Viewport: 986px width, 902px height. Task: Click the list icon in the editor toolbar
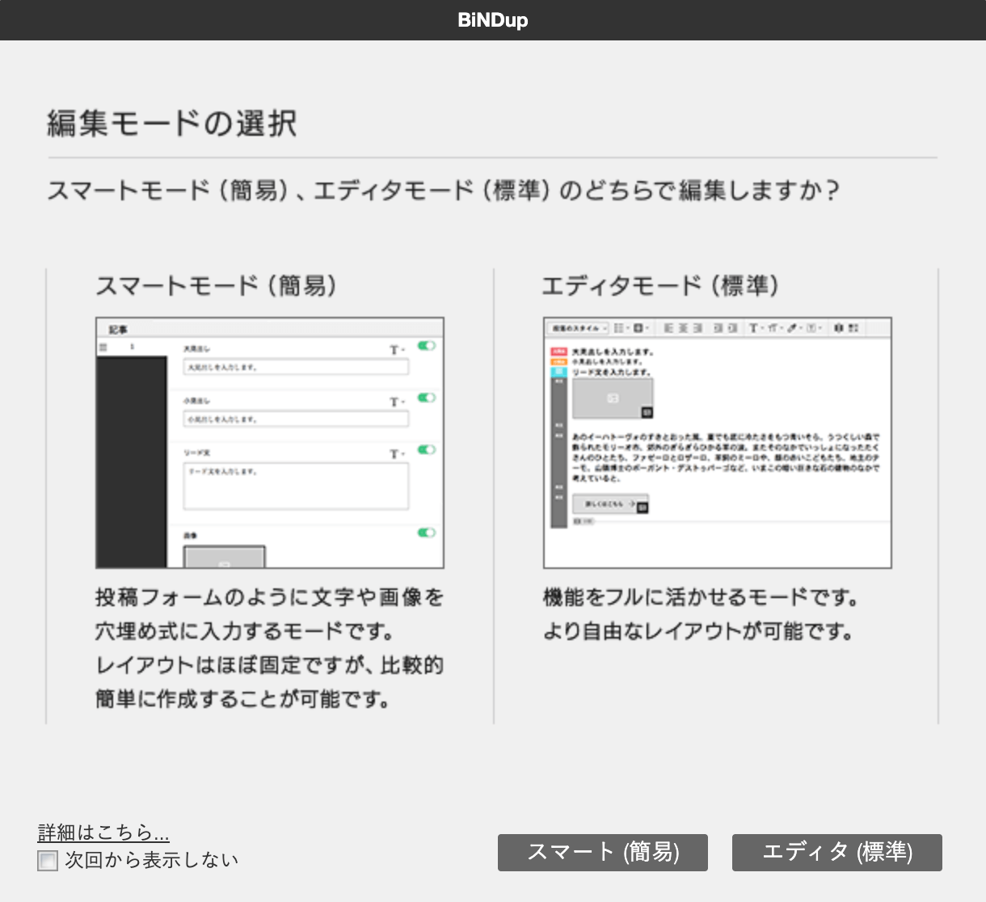617,328
